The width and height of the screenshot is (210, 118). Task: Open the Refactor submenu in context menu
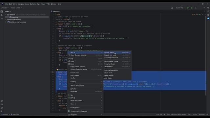pyautogui.click(x=85, y=89)
